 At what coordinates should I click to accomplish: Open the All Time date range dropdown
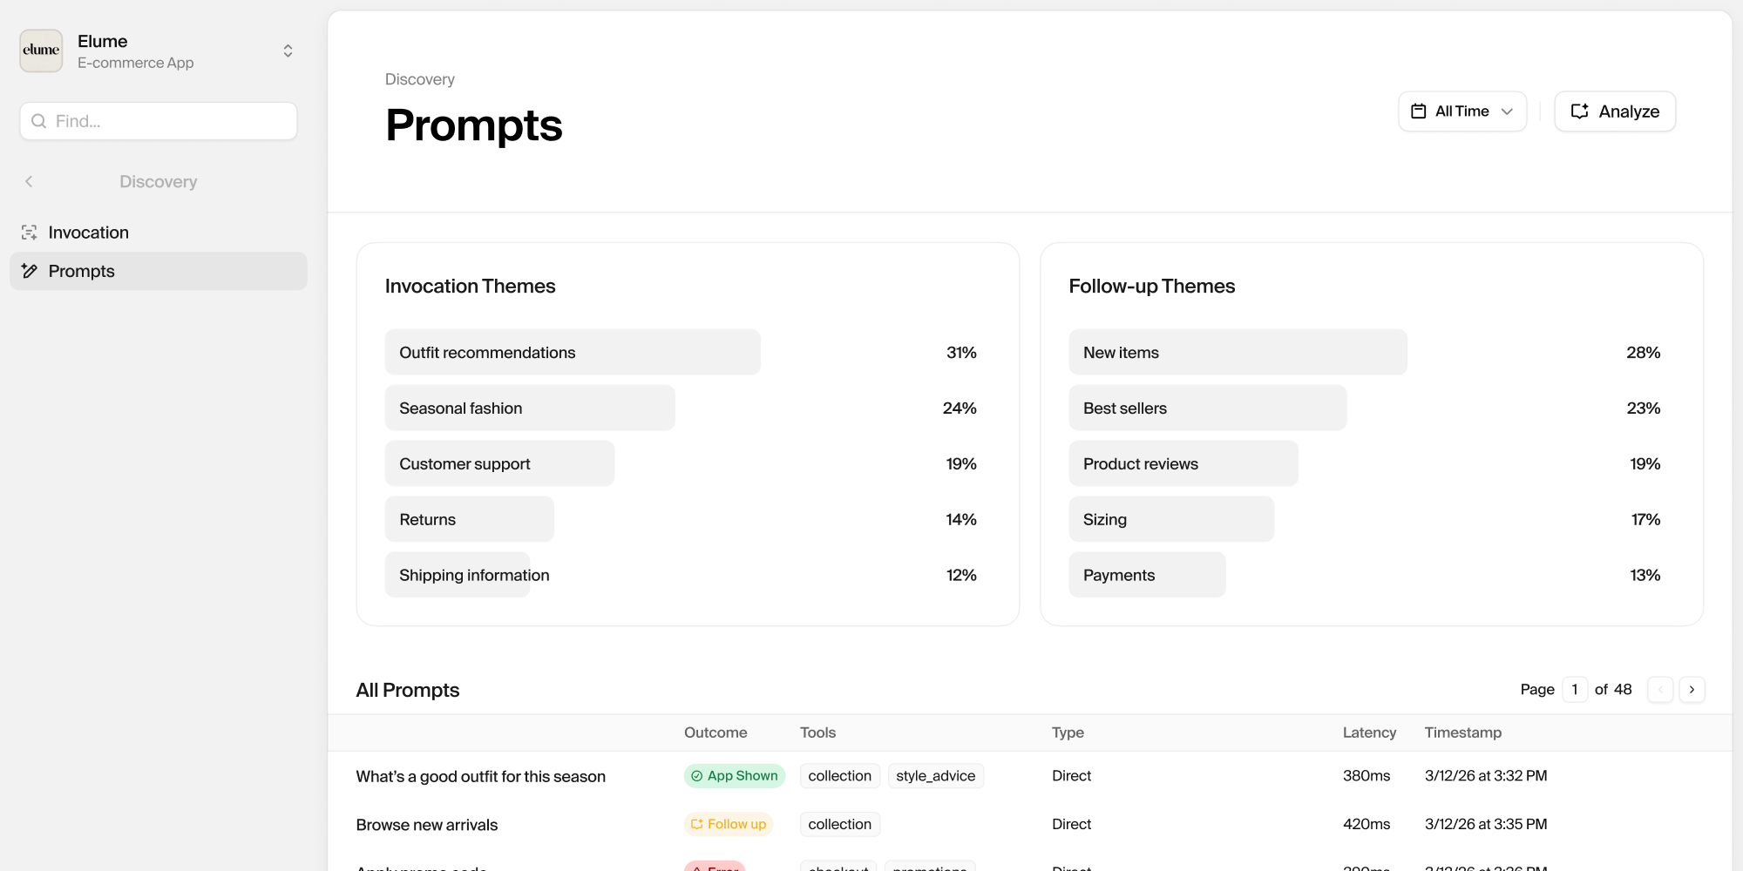(x=1462, y=111)
